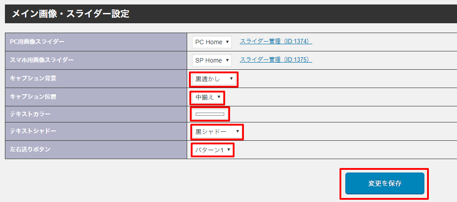Follow the スライダー管理 (ID:1375) link

click(x=276, y=59)
